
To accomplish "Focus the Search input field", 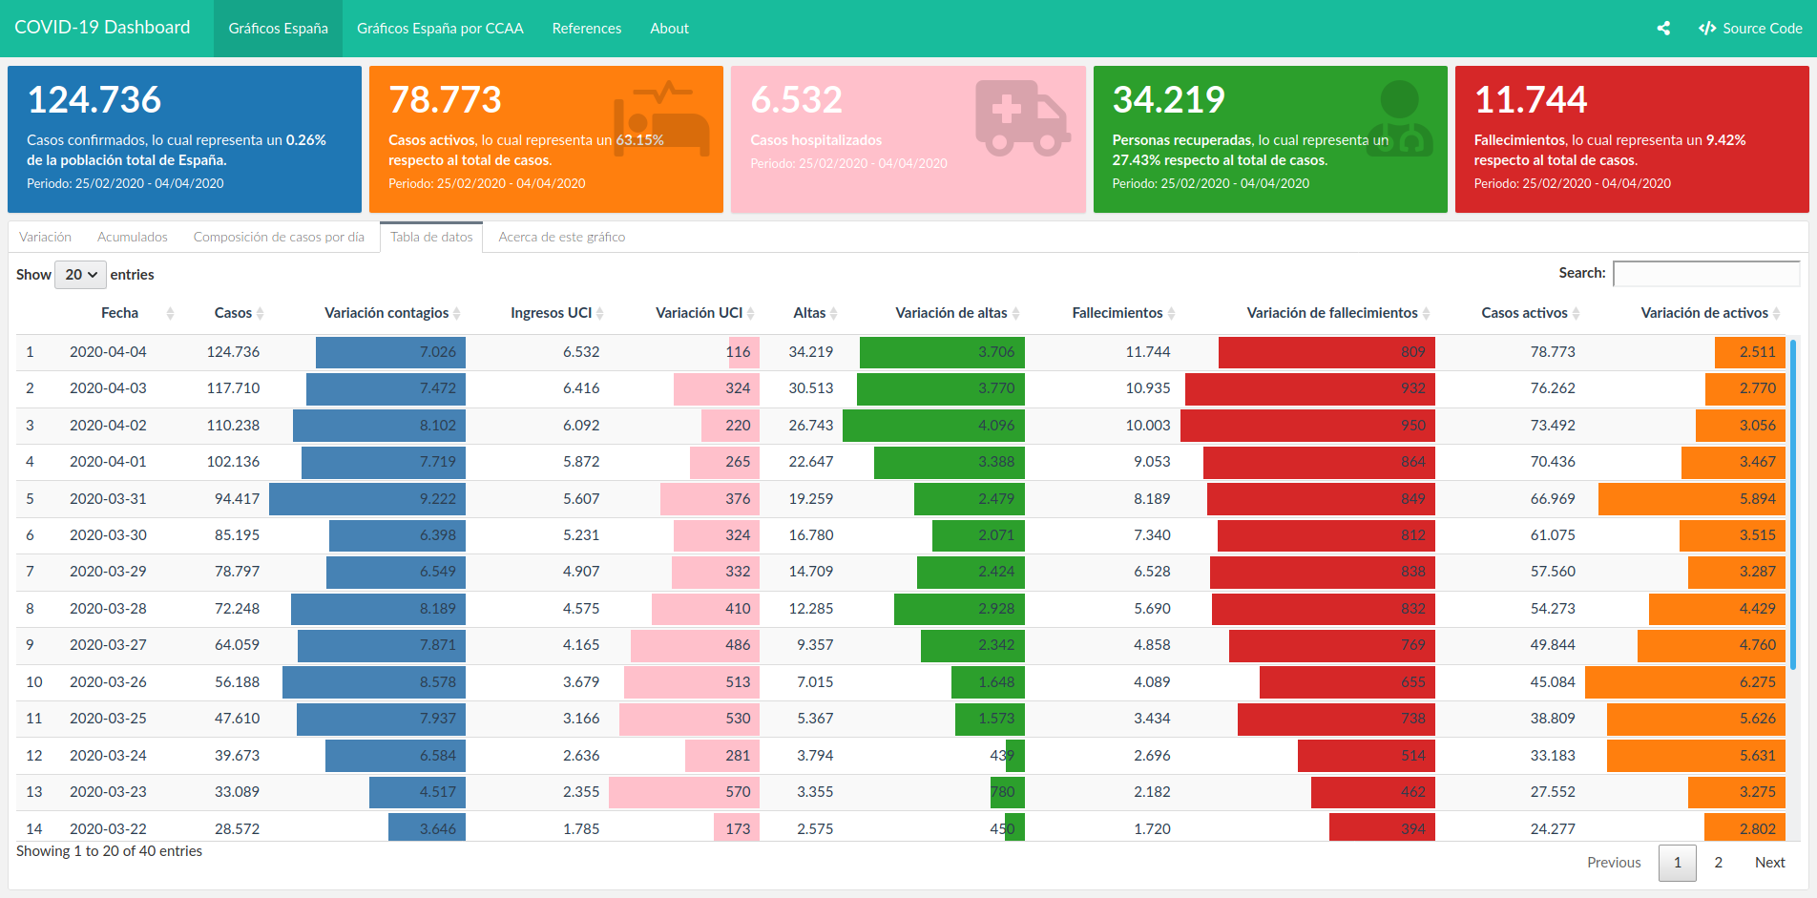I will 1706,273.
